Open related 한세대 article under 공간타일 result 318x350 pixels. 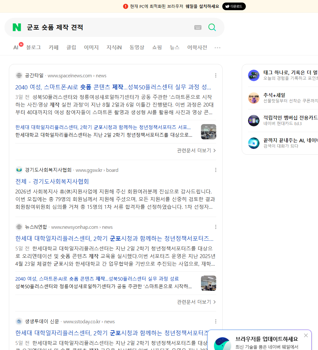click(x=103, y=127)
